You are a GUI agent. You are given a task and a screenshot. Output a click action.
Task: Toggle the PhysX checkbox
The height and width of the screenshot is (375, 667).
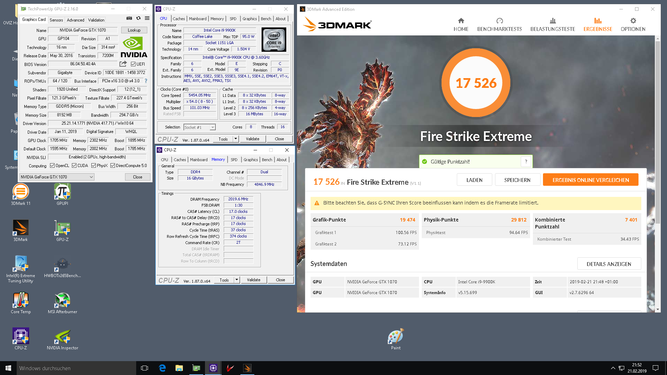pyautogui.click(x=93, y=166)
